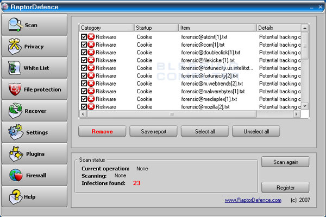The image size is (326, 217).
Task: Click the Register button
Action: (285, 188)
